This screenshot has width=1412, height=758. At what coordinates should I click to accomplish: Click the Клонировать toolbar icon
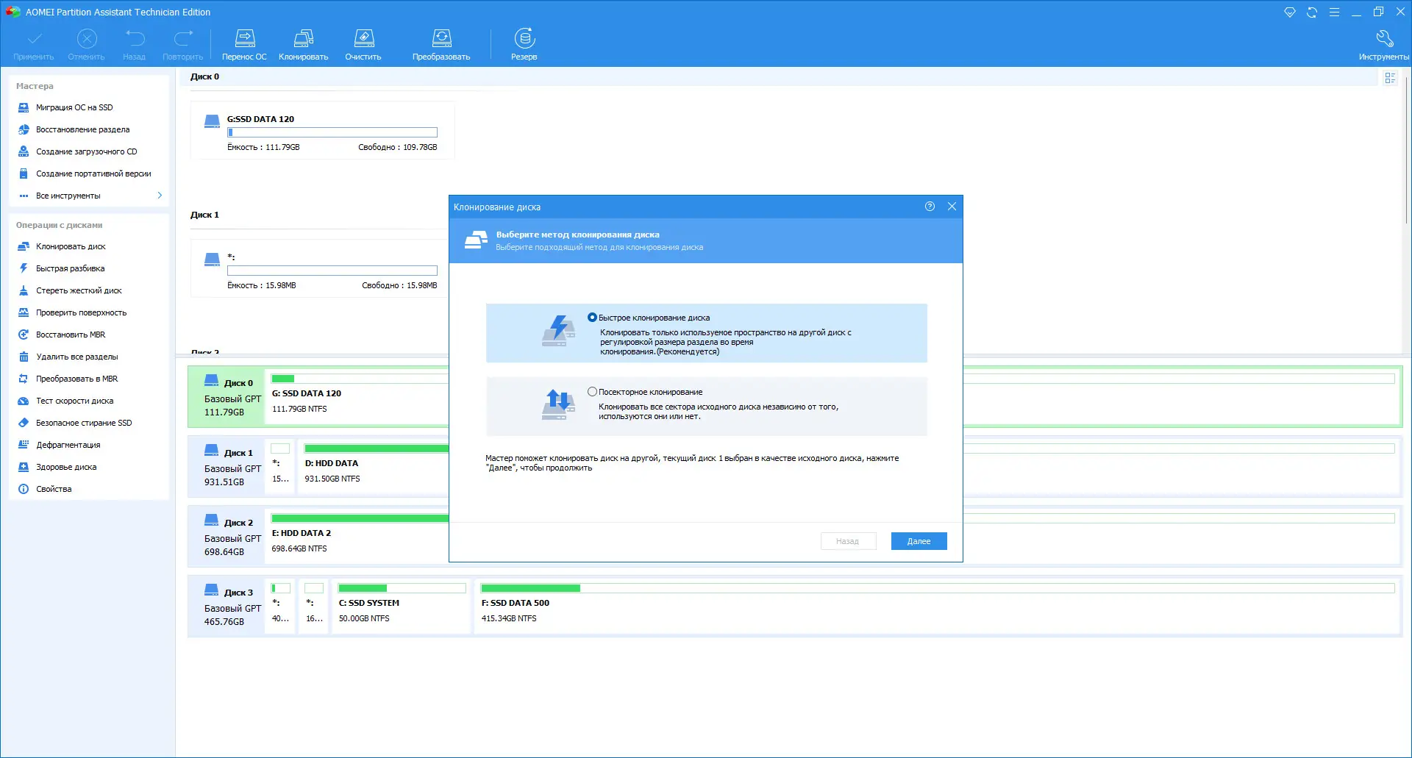coord(304,38)
